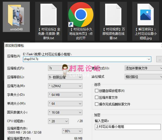Image resolution: width=162 pixels, height=140 pixels.
Task: Open the CPU 线程数 28 dropdown
Action: [58, 121]
